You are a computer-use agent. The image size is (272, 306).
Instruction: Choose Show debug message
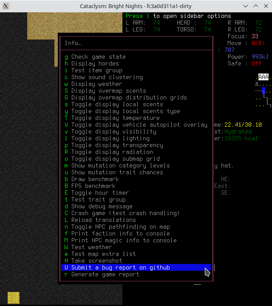pos(136,207)
